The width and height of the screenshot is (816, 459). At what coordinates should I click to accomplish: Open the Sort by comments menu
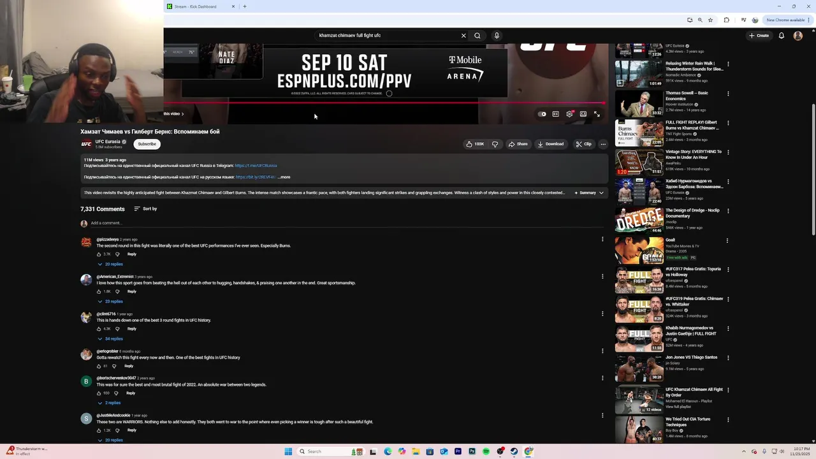pos(145,209)
